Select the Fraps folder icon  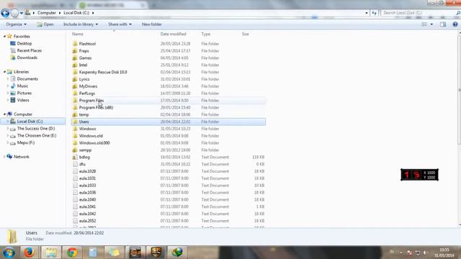click(x=75, y=51)
